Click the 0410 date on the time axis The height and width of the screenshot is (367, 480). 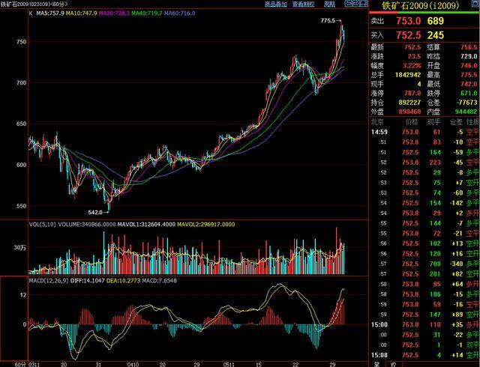[133, 364]
